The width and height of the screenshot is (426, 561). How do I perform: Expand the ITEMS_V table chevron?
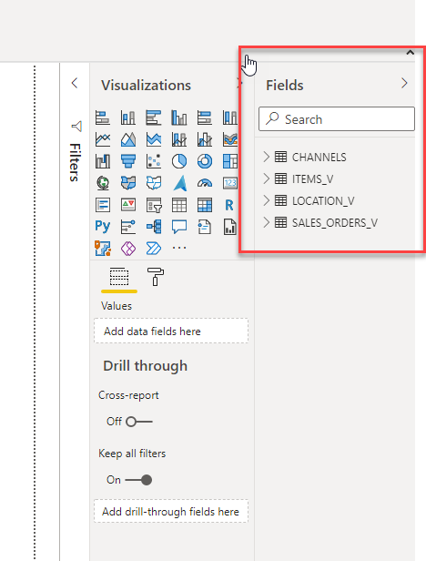pos(266,178)
